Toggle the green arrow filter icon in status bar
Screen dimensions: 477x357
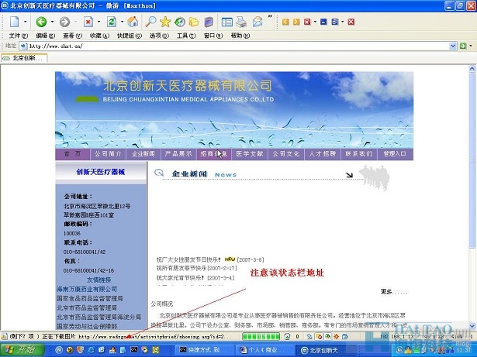coord(327,336)
